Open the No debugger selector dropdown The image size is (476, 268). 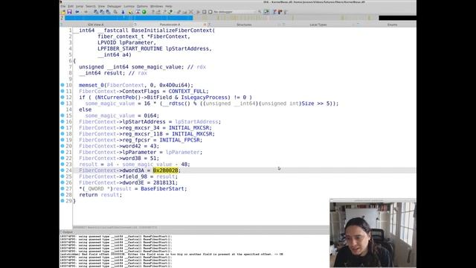pyautogui.click(x=234, y=12)
